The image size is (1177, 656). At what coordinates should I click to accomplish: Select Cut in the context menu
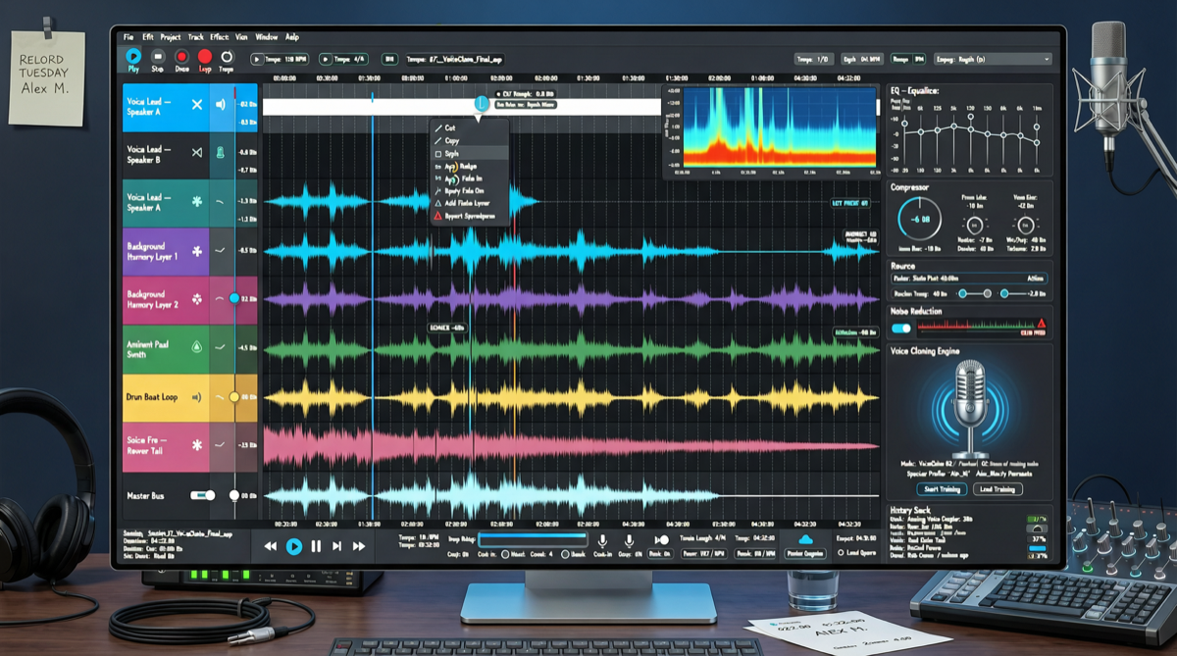pyautogui.click(x=447, y=128)
